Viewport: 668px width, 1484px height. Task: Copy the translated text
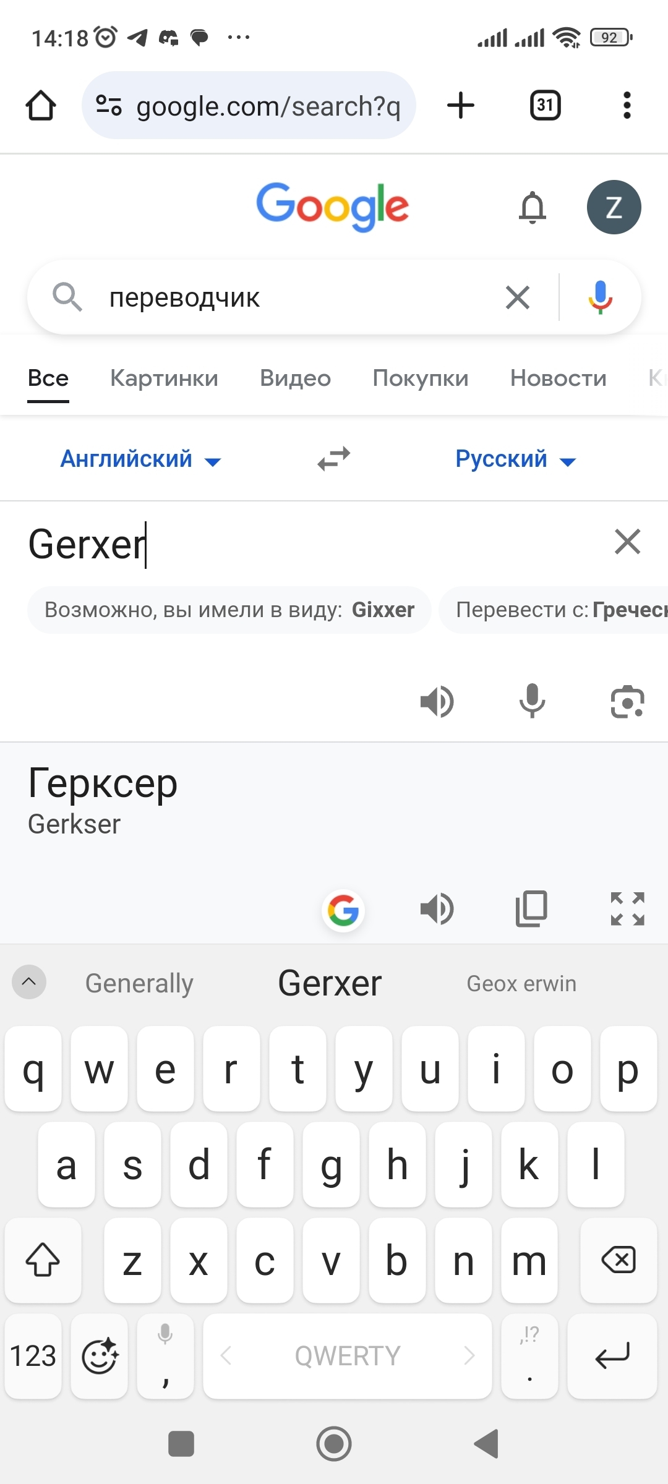tap(532, 909)
